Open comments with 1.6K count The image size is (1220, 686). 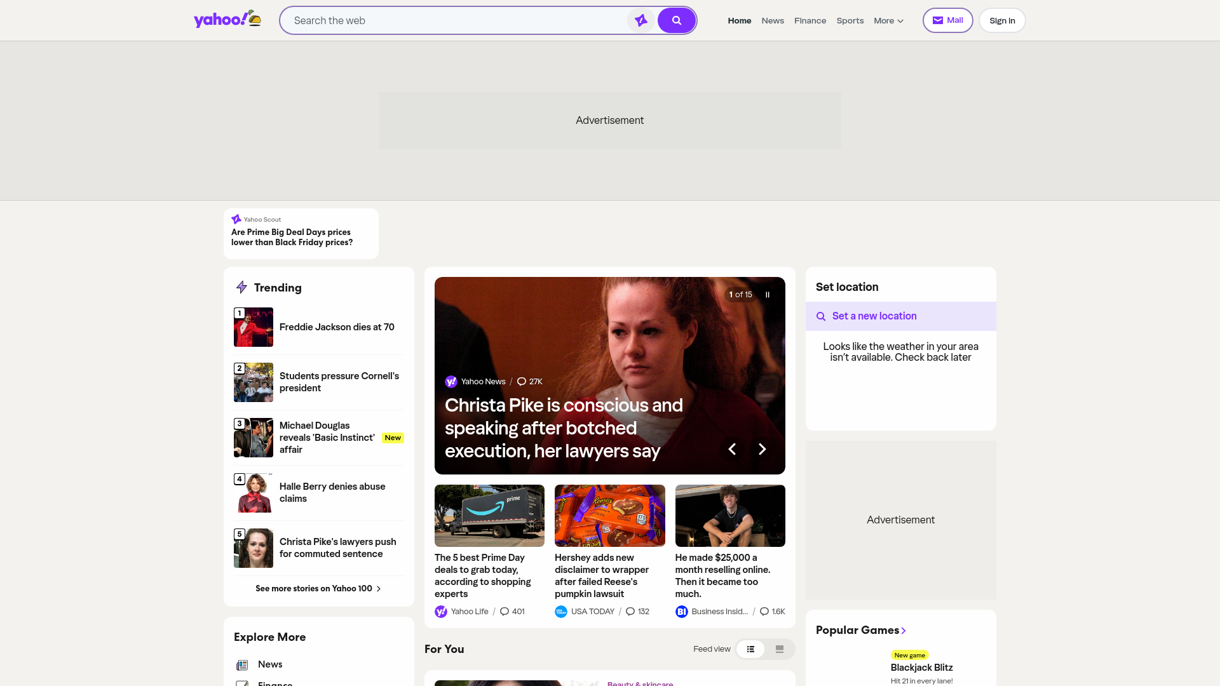point(772,612)
